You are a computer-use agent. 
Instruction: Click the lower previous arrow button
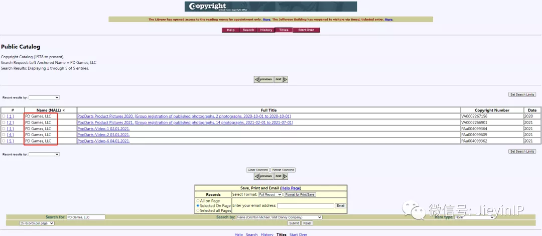(264, 176)
